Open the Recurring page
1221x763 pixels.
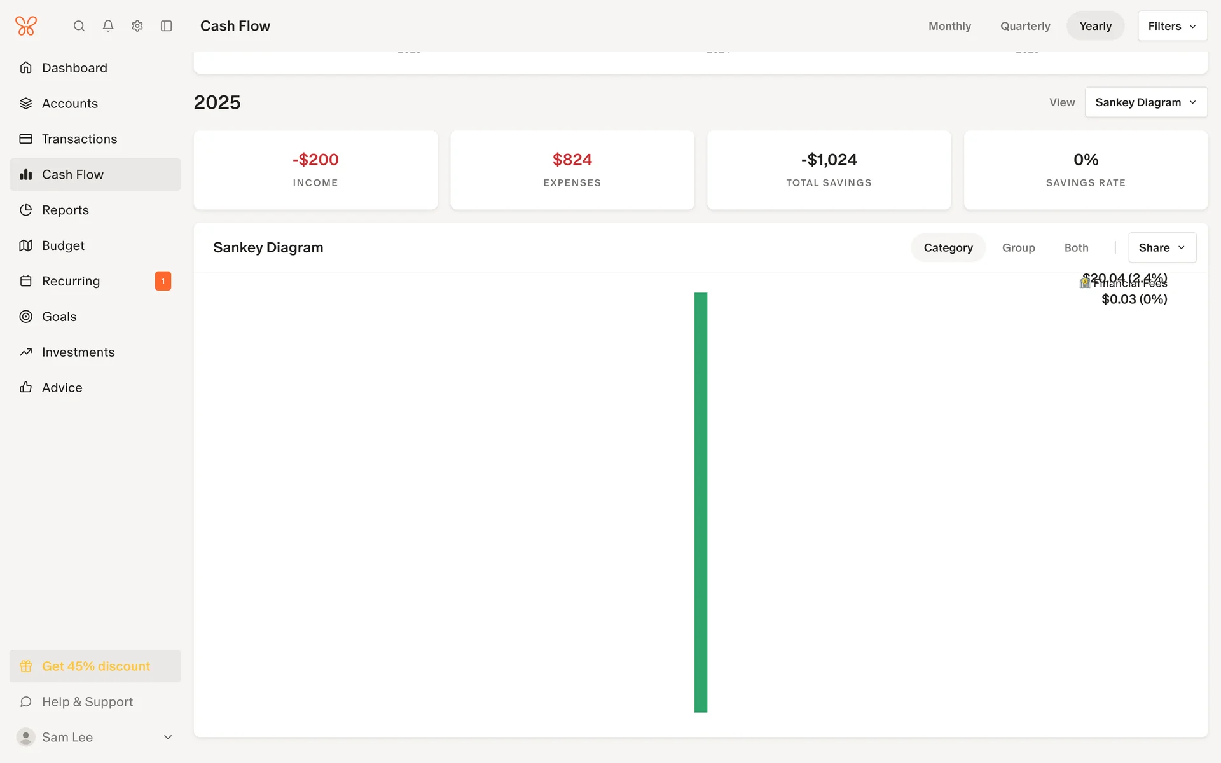pyautogui.click(x=71, y=281)
